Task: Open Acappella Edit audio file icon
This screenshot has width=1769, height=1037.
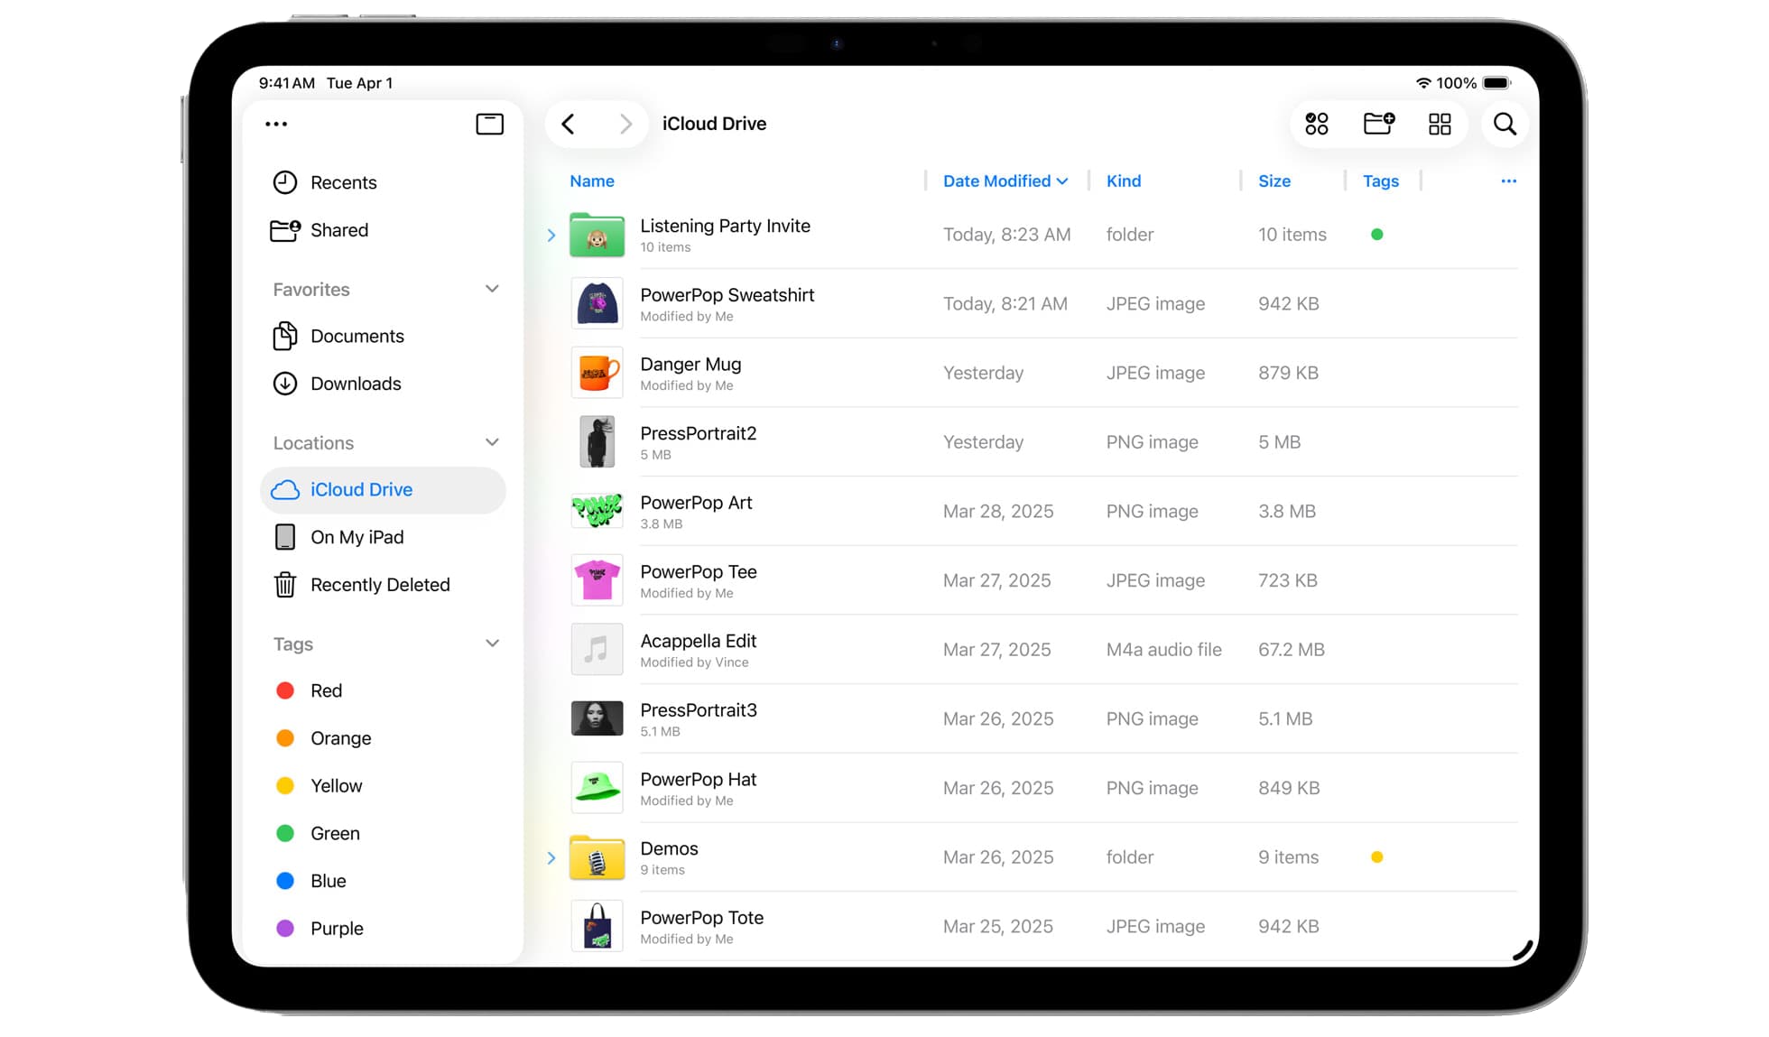Action: click(597, 649)
